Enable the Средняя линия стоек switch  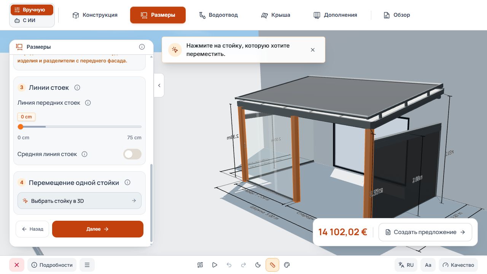coord(132,154)
